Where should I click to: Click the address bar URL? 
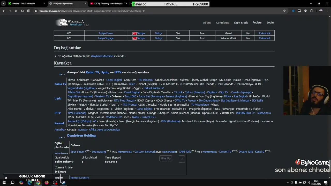click(x=92, y=11)
